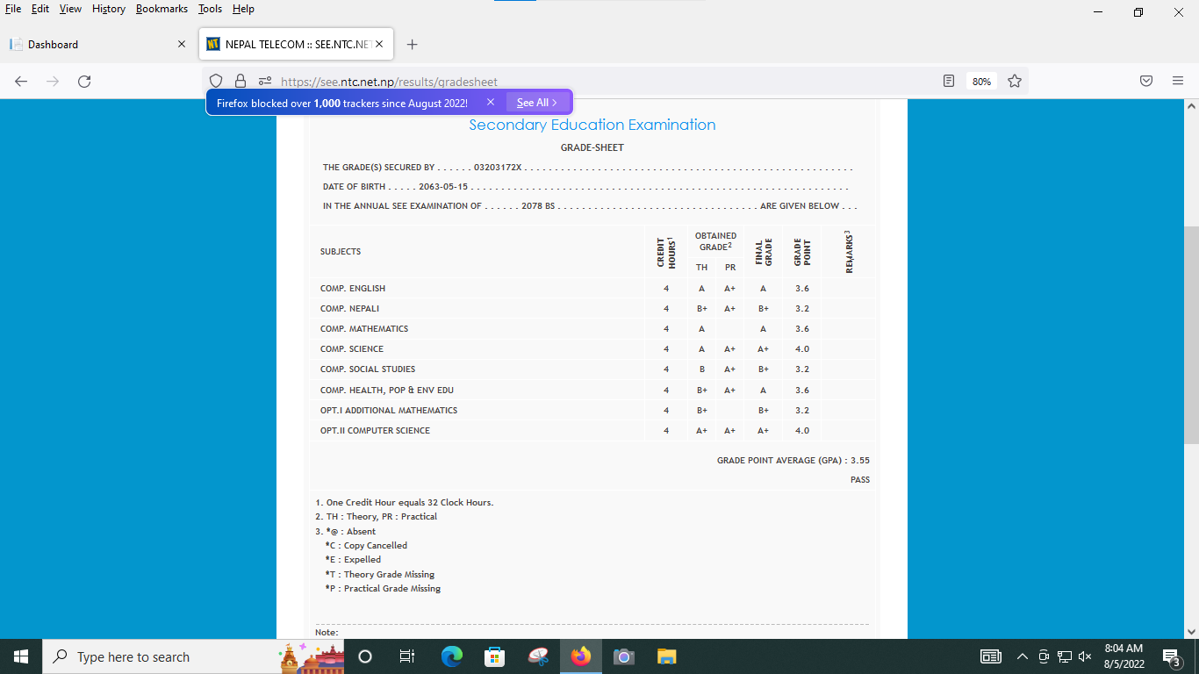
Task: Switch to the Dashboard tab
Action: click(97, 45)
